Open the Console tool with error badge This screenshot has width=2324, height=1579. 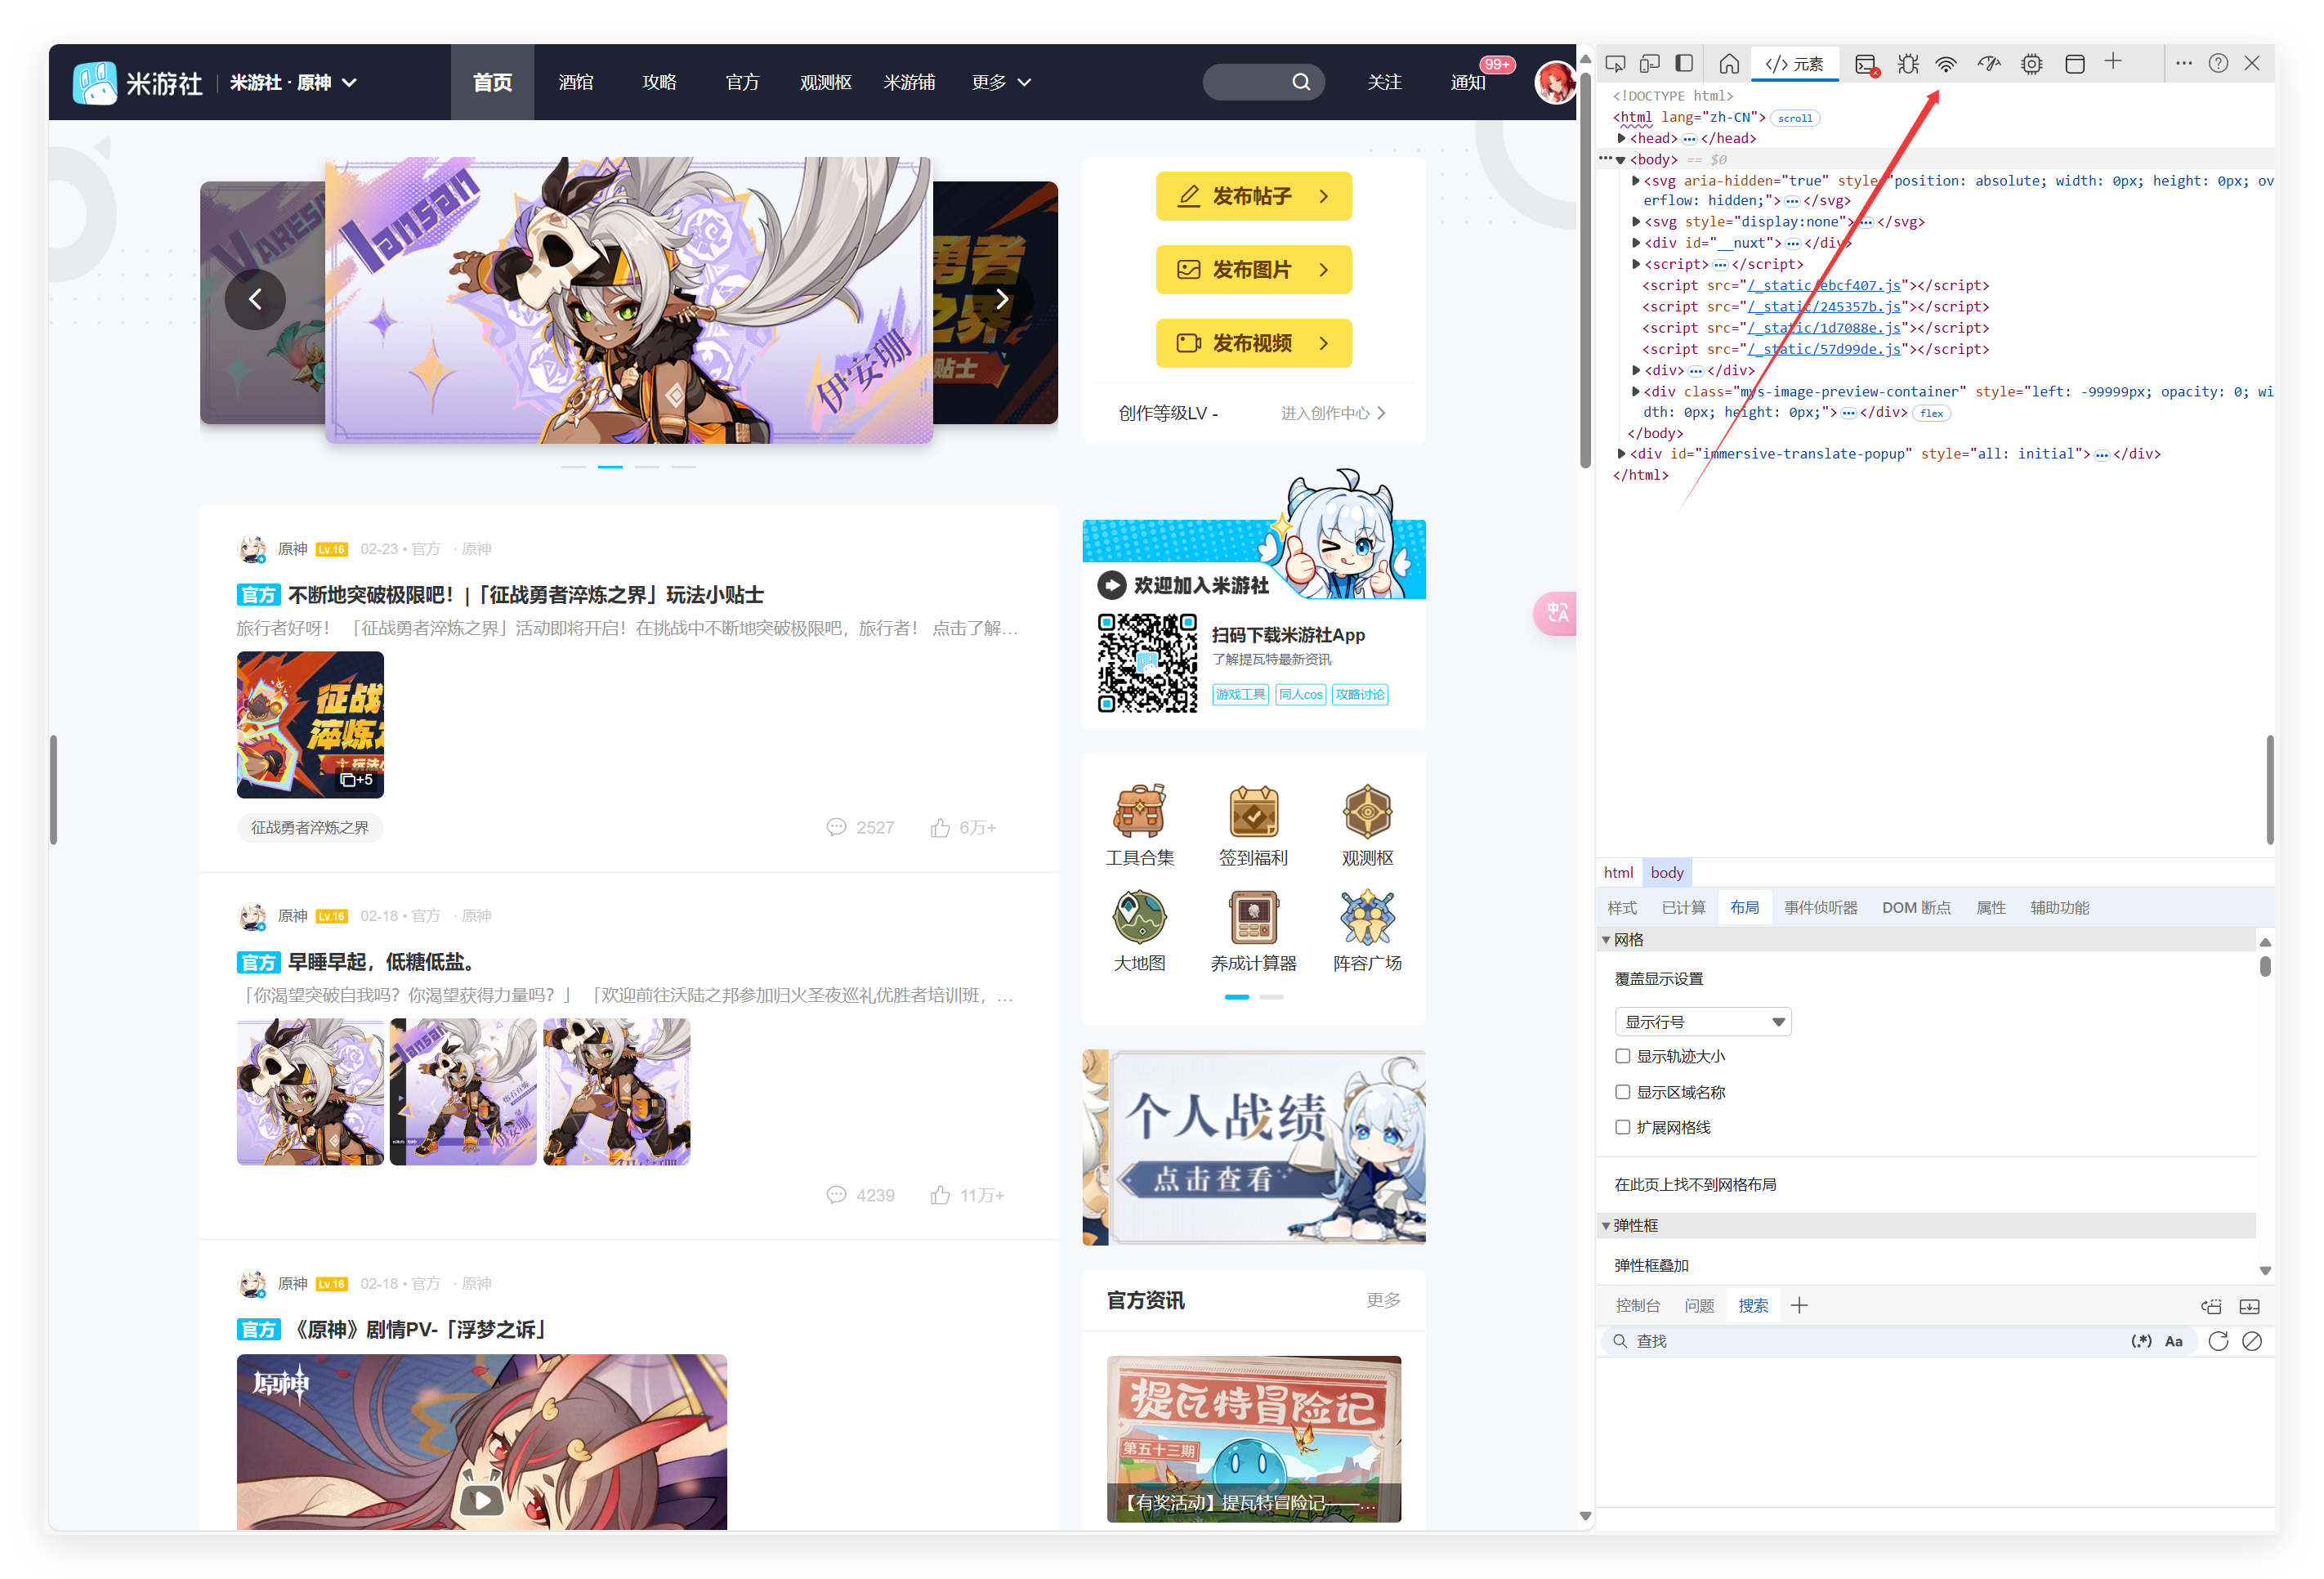(1866, 64)
